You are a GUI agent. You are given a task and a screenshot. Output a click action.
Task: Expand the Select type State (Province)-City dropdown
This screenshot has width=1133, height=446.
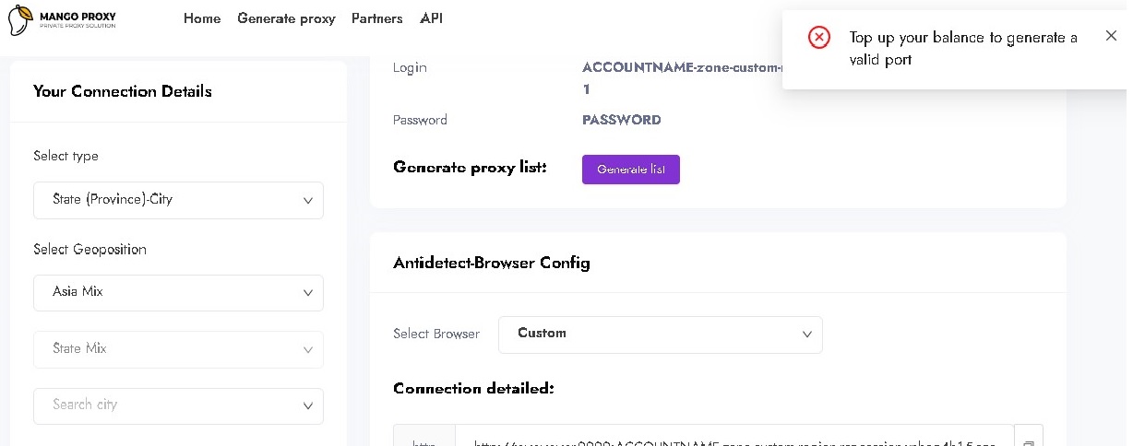[x=178, y=200]
